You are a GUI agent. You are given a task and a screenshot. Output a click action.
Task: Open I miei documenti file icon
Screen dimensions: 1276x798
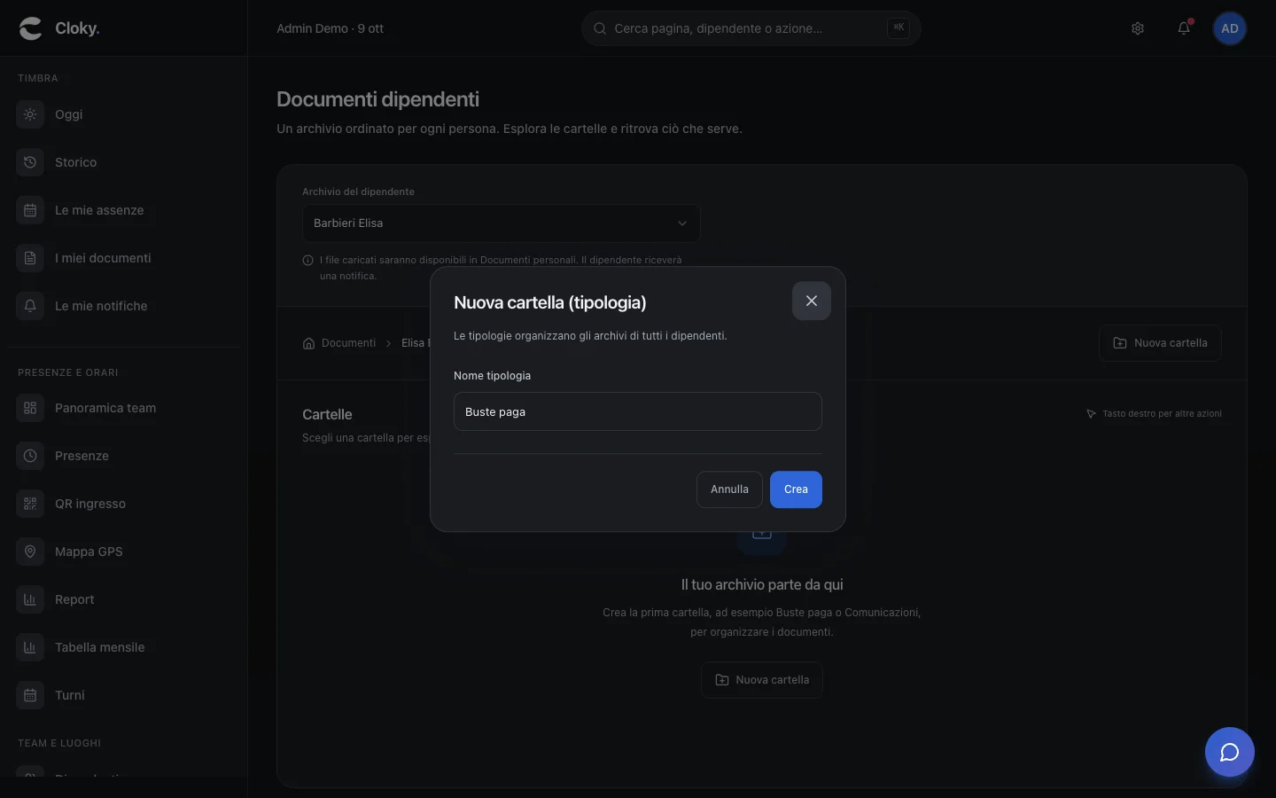[30, 258]
